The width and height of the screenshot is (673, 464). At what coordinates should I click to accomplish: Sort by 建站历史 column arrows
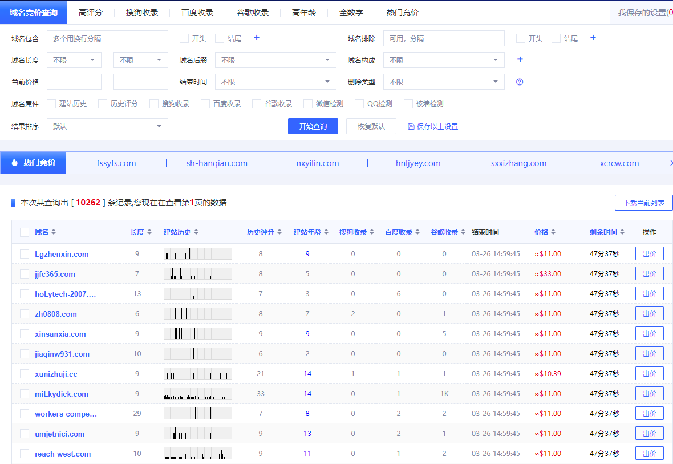pyautogui.click(x=196, y=232)
